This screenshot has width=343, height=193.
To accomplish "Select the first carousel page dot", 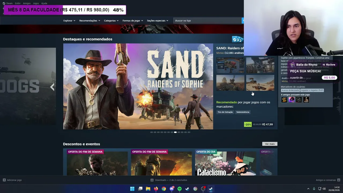I will coord(152,132).
